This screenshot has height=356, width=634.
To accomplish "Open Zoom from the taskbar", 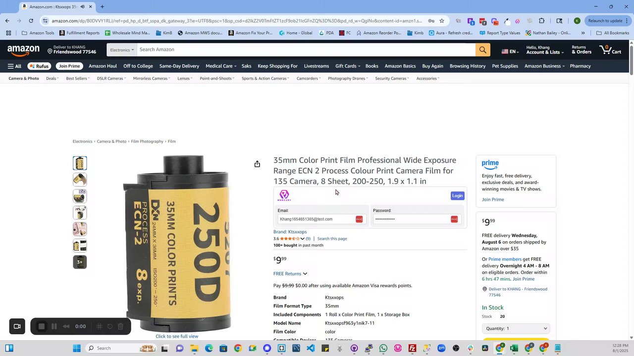I will click(x=441, y=348).
